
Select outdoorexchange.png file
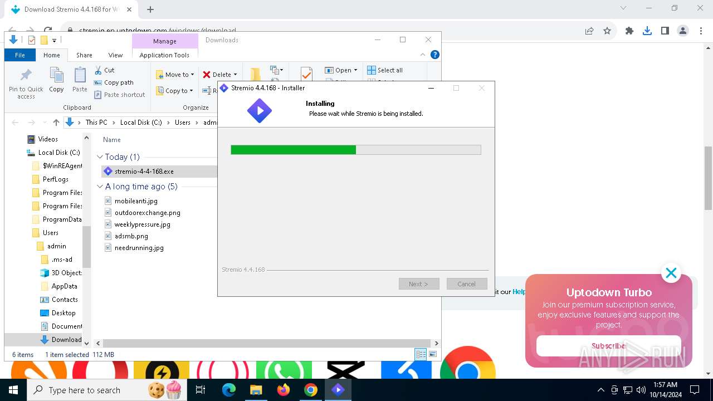[x=147, y=213]
